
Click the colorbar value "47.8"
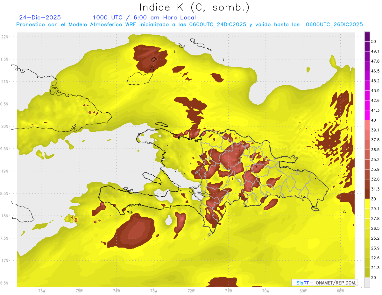(x=375, y=61)
